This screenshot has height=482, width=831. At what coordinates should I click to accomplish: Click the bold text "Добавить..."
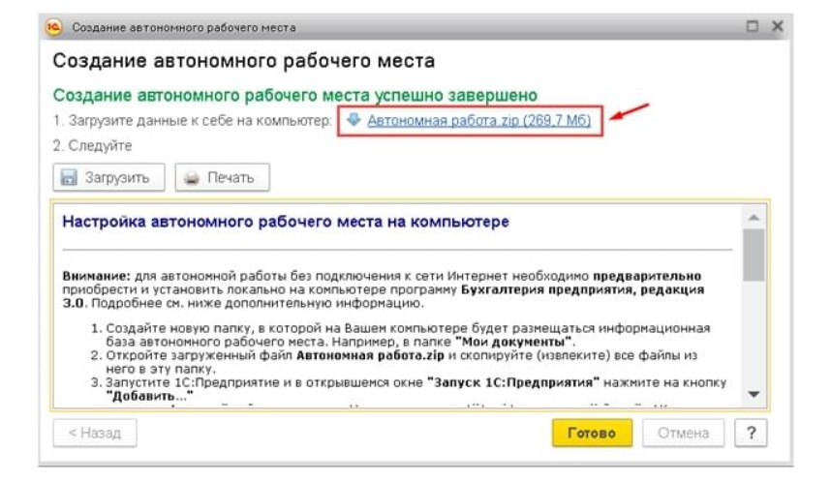pos(149,396)
